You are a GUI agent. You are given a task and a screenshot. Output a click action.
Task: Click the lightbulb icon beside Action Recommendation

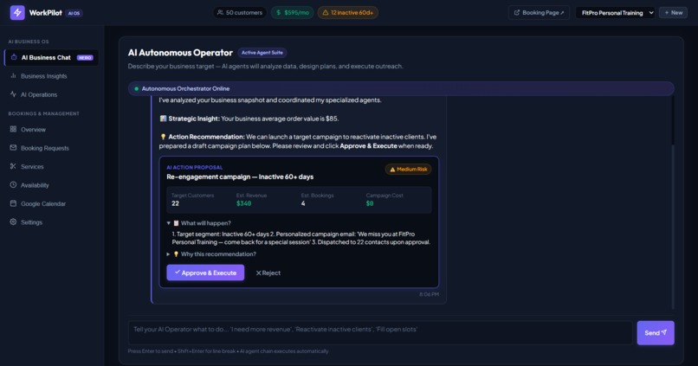point(163,137)
